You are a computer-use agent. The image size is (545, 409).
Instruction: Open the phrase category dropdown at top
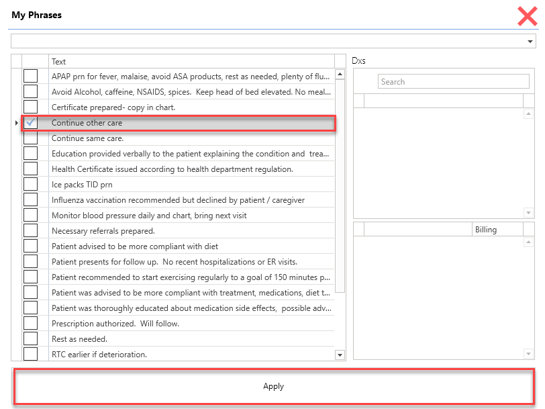(530, 42)
